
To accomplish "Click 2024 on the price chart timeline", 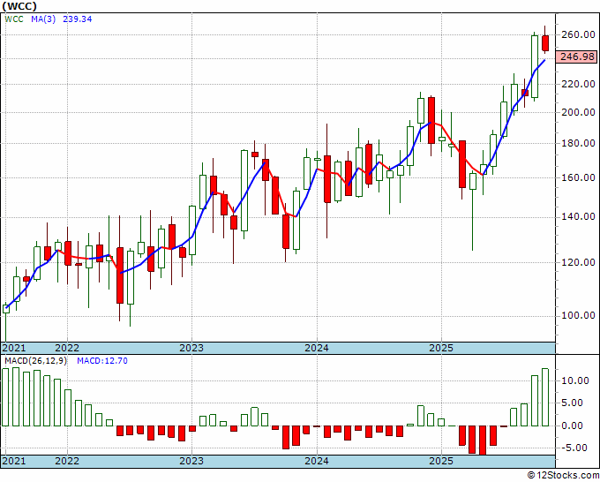I will [317, 348].
